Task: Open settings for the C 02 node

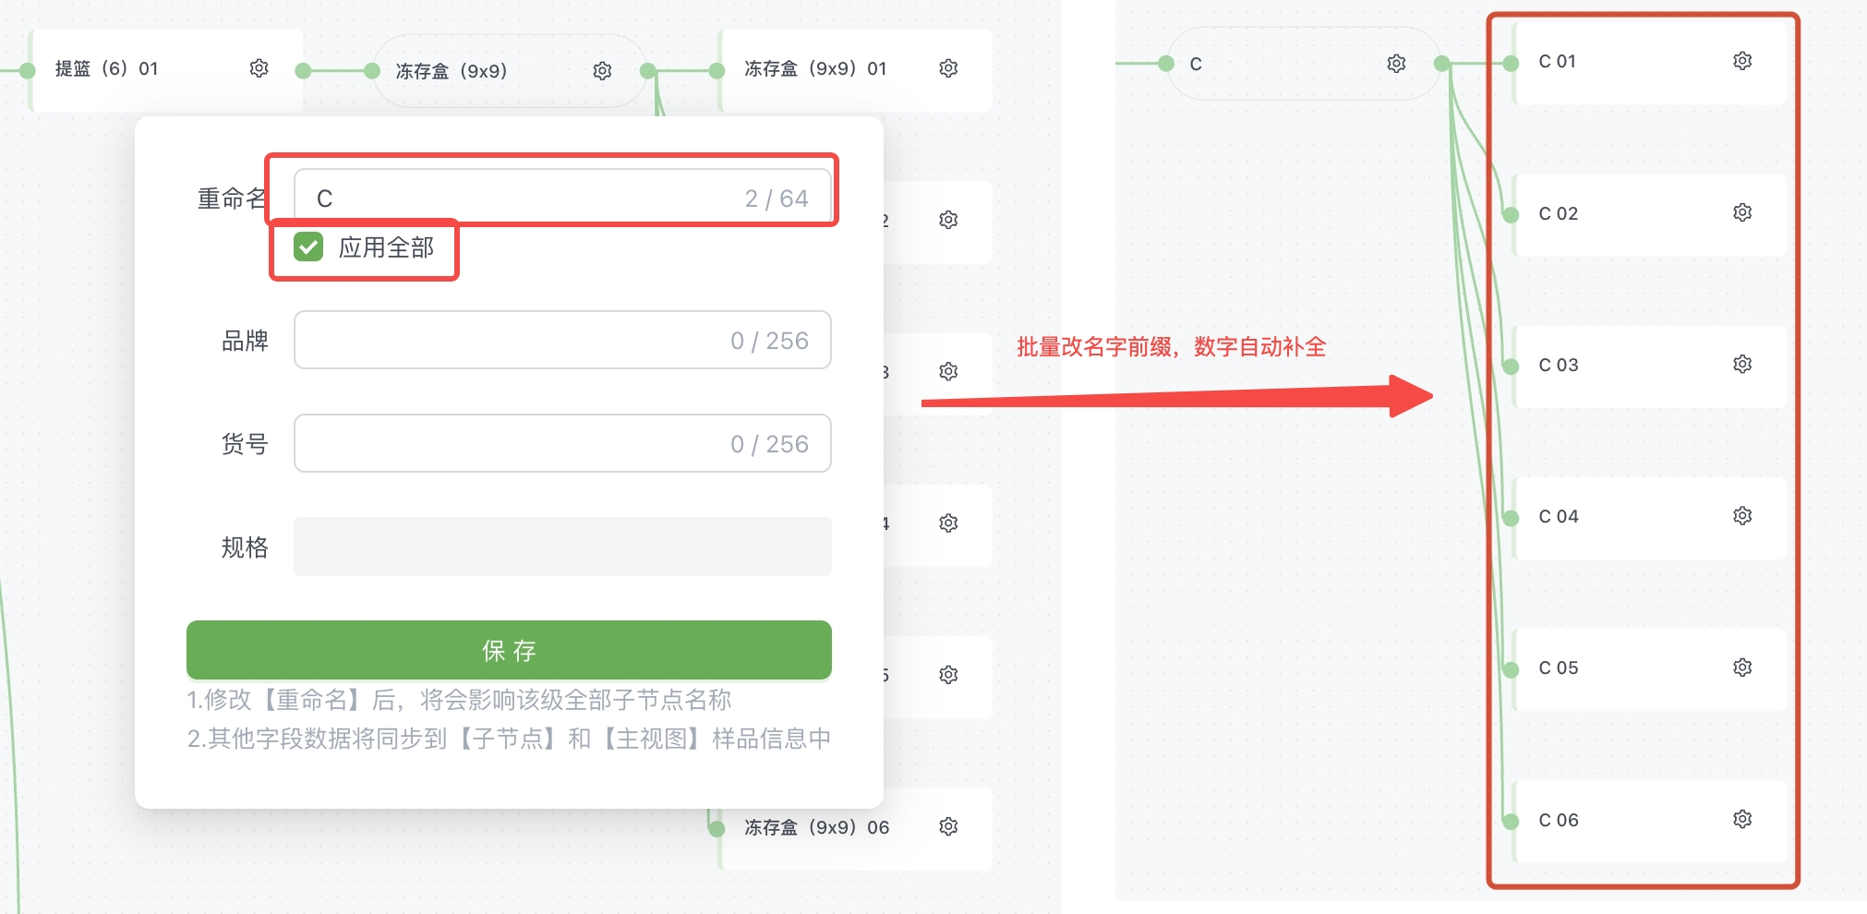Action: coord(1741,212)
